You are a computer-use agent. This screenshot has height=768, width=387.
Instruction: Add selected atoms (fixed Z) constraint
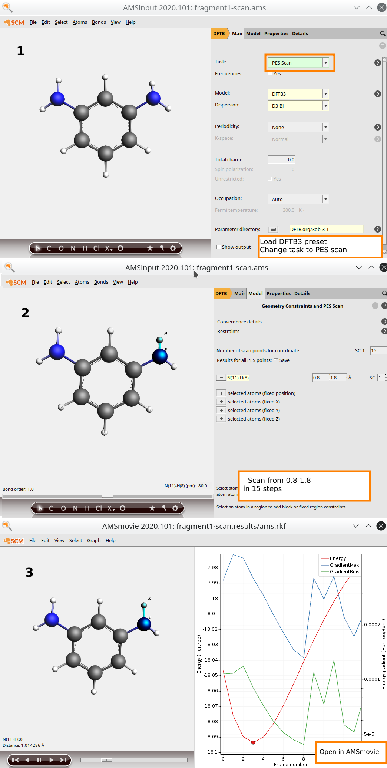[221, 419]
